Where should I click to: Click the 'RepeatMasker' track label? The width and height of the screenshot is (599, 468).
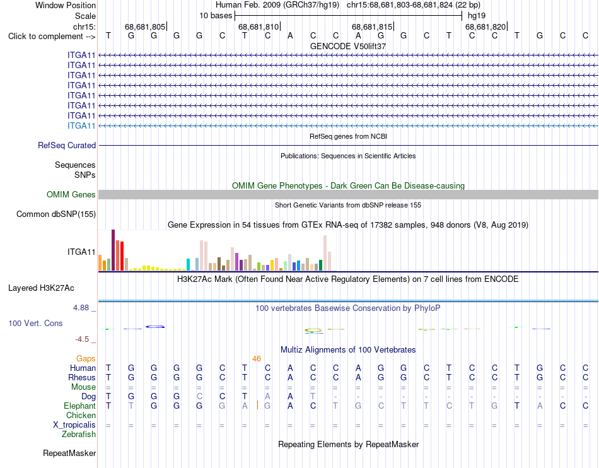(69, 453)
